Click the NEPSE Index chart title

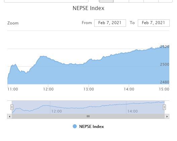(88, 8)
